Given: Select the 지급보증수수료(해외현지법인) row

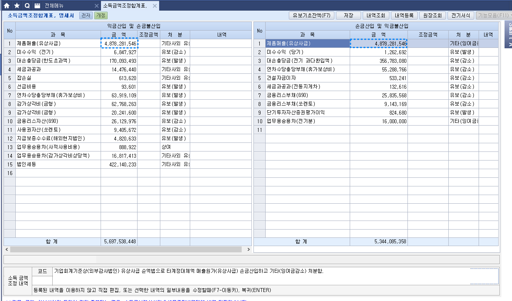Looking at the screenshot, I should click(x=128, y=139).
